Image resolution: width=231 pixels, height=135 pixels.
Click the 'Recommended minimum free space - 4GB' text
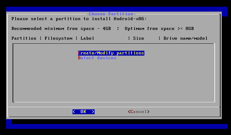pyautogui.click(x=61, y=28)
